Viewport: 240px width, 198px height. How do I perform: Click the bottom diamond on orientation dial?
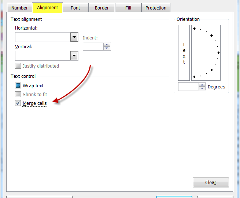pyautogui.click(x=195, y=77)
